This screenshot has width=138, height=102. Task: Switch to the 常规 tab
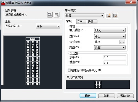[x=70, y=21]
